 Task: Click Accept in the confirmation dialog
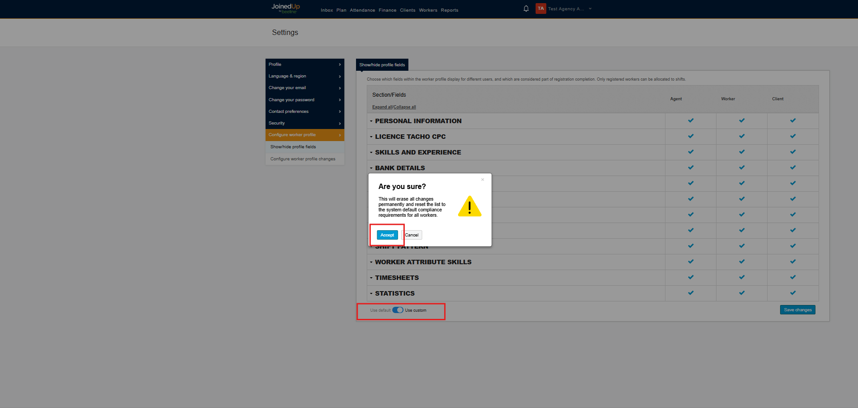387,235
